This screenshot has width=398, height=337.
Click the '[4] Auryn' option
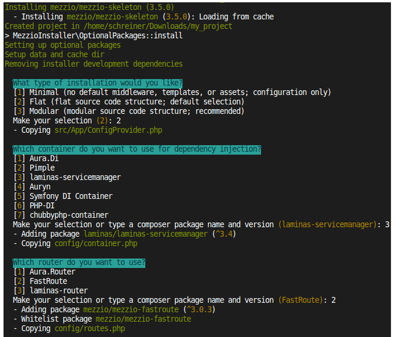click(x=32, y=187)
